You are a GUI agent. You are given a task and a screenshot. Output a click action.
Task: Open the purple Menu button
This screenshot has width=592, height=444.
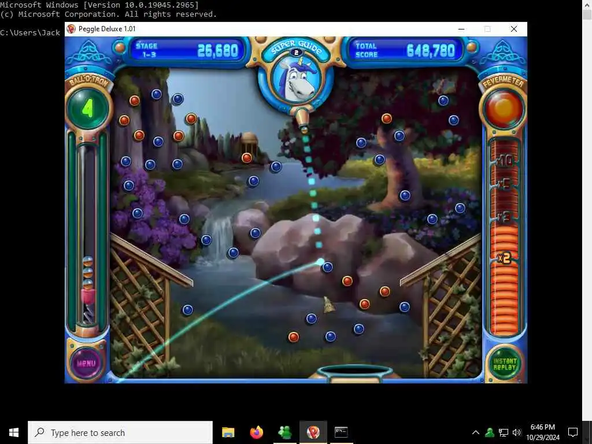click(x=86, y=363)
